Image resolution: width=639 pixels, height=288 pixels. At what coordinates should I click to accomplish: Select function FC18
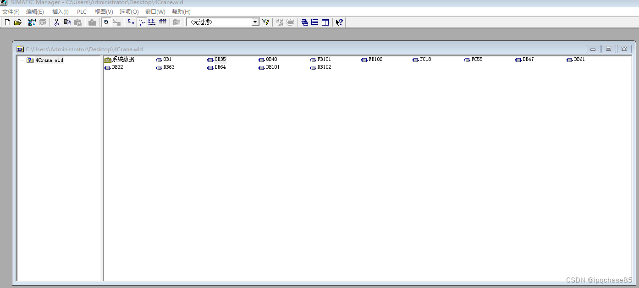(422, 60)
